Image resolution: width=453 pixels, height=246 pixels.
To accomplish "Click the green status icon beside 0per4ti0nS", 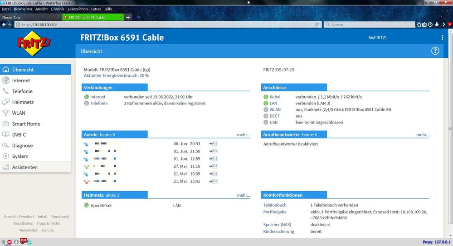I will 86,205.
